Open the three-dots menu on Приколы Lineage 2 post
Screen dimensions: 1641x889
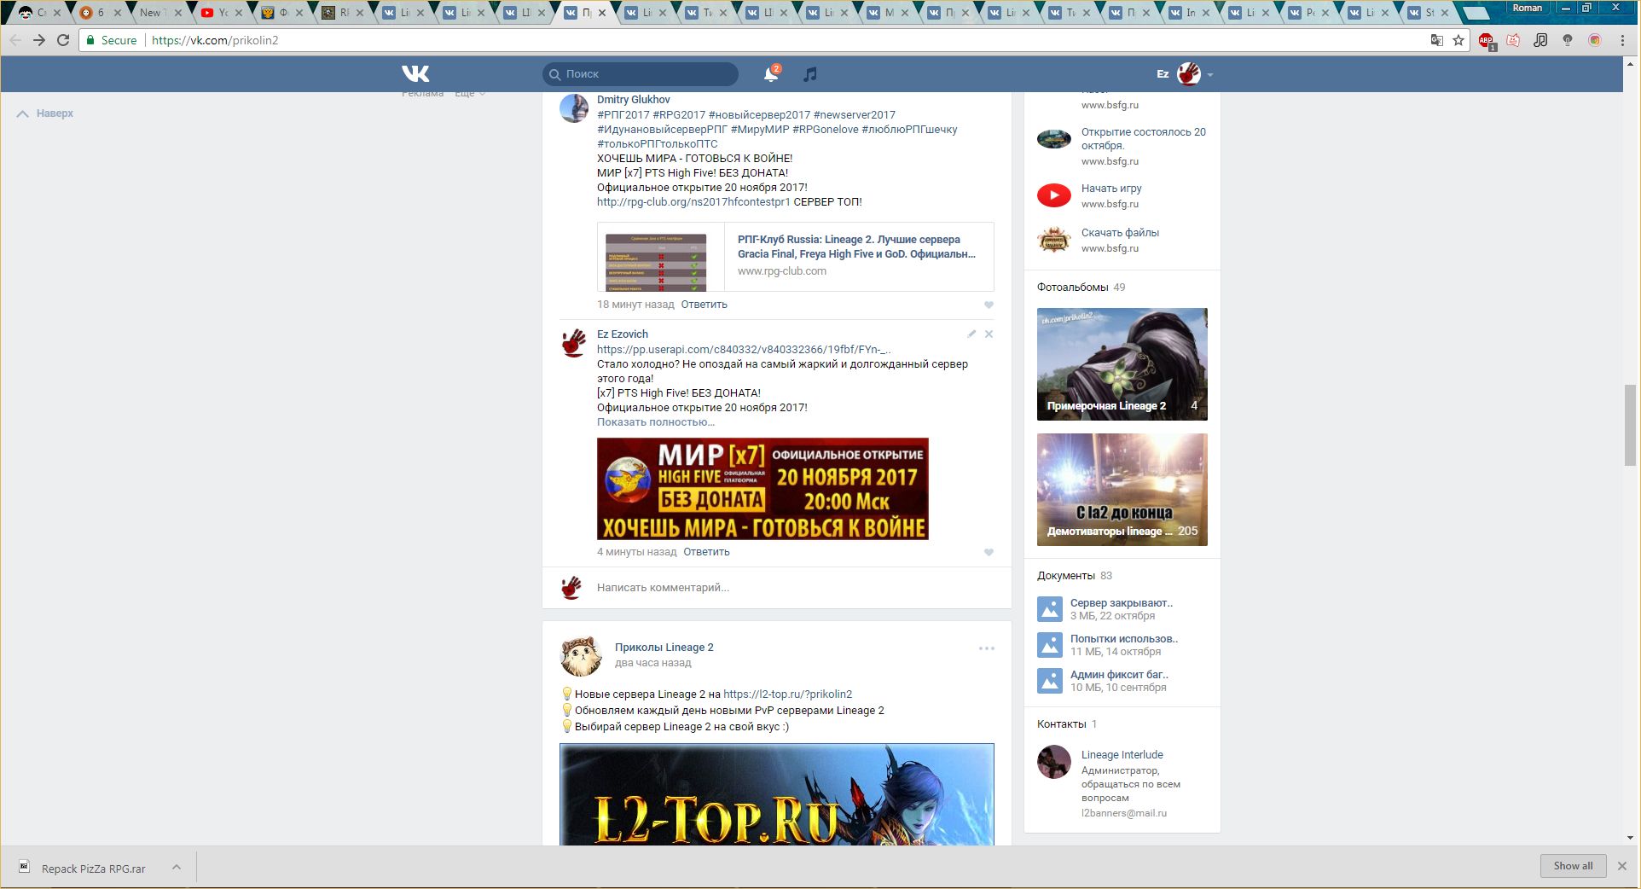point(986,648)
